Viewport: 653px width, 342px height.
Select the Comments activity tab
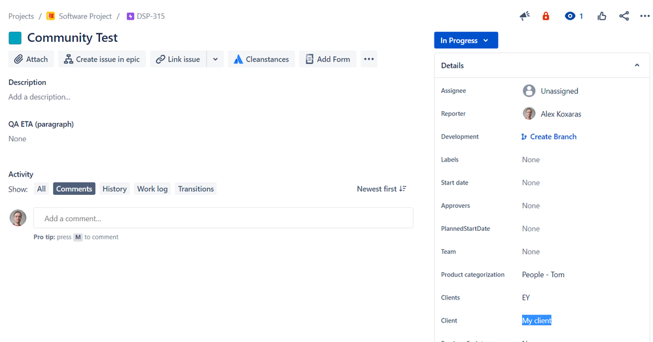pos(74,189)
